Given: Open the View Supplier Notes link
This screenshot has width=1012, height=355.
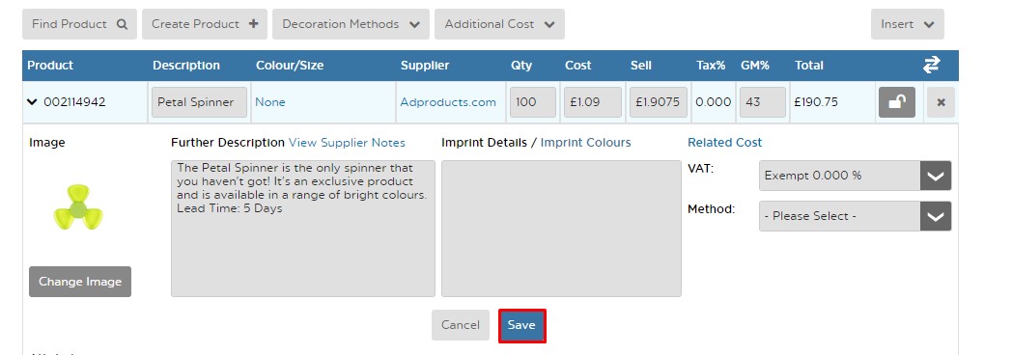Looking at the screenshot, I should 347,143.
